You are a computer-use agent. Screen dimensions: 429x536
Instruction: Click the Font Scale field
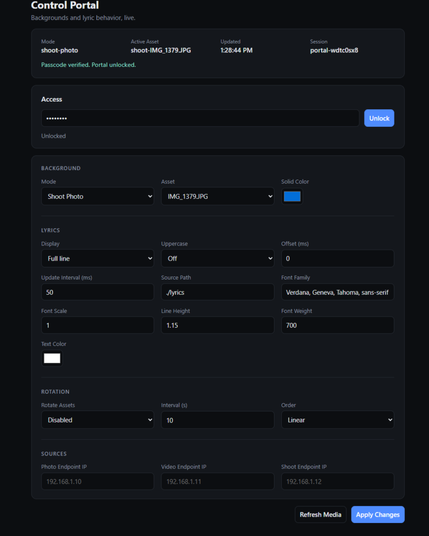coord(97,325)
